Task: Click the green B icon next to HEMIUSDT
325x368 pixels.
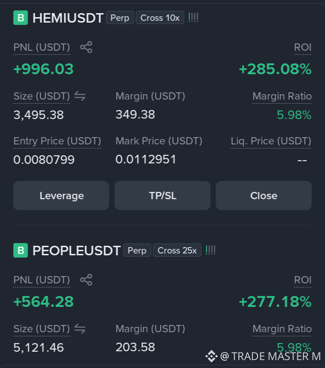Action: coord(21,18)
